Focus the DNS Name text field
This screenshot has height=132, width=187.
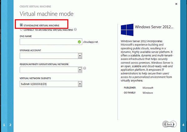click(x=51, y=42)
